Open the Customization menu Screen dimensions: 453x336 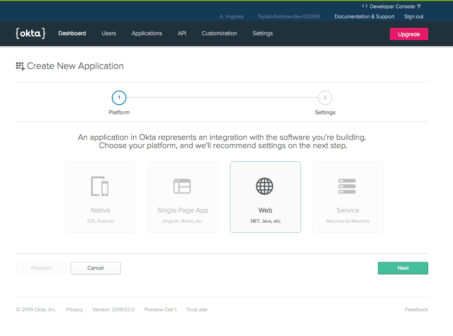[x=219, y=33]
